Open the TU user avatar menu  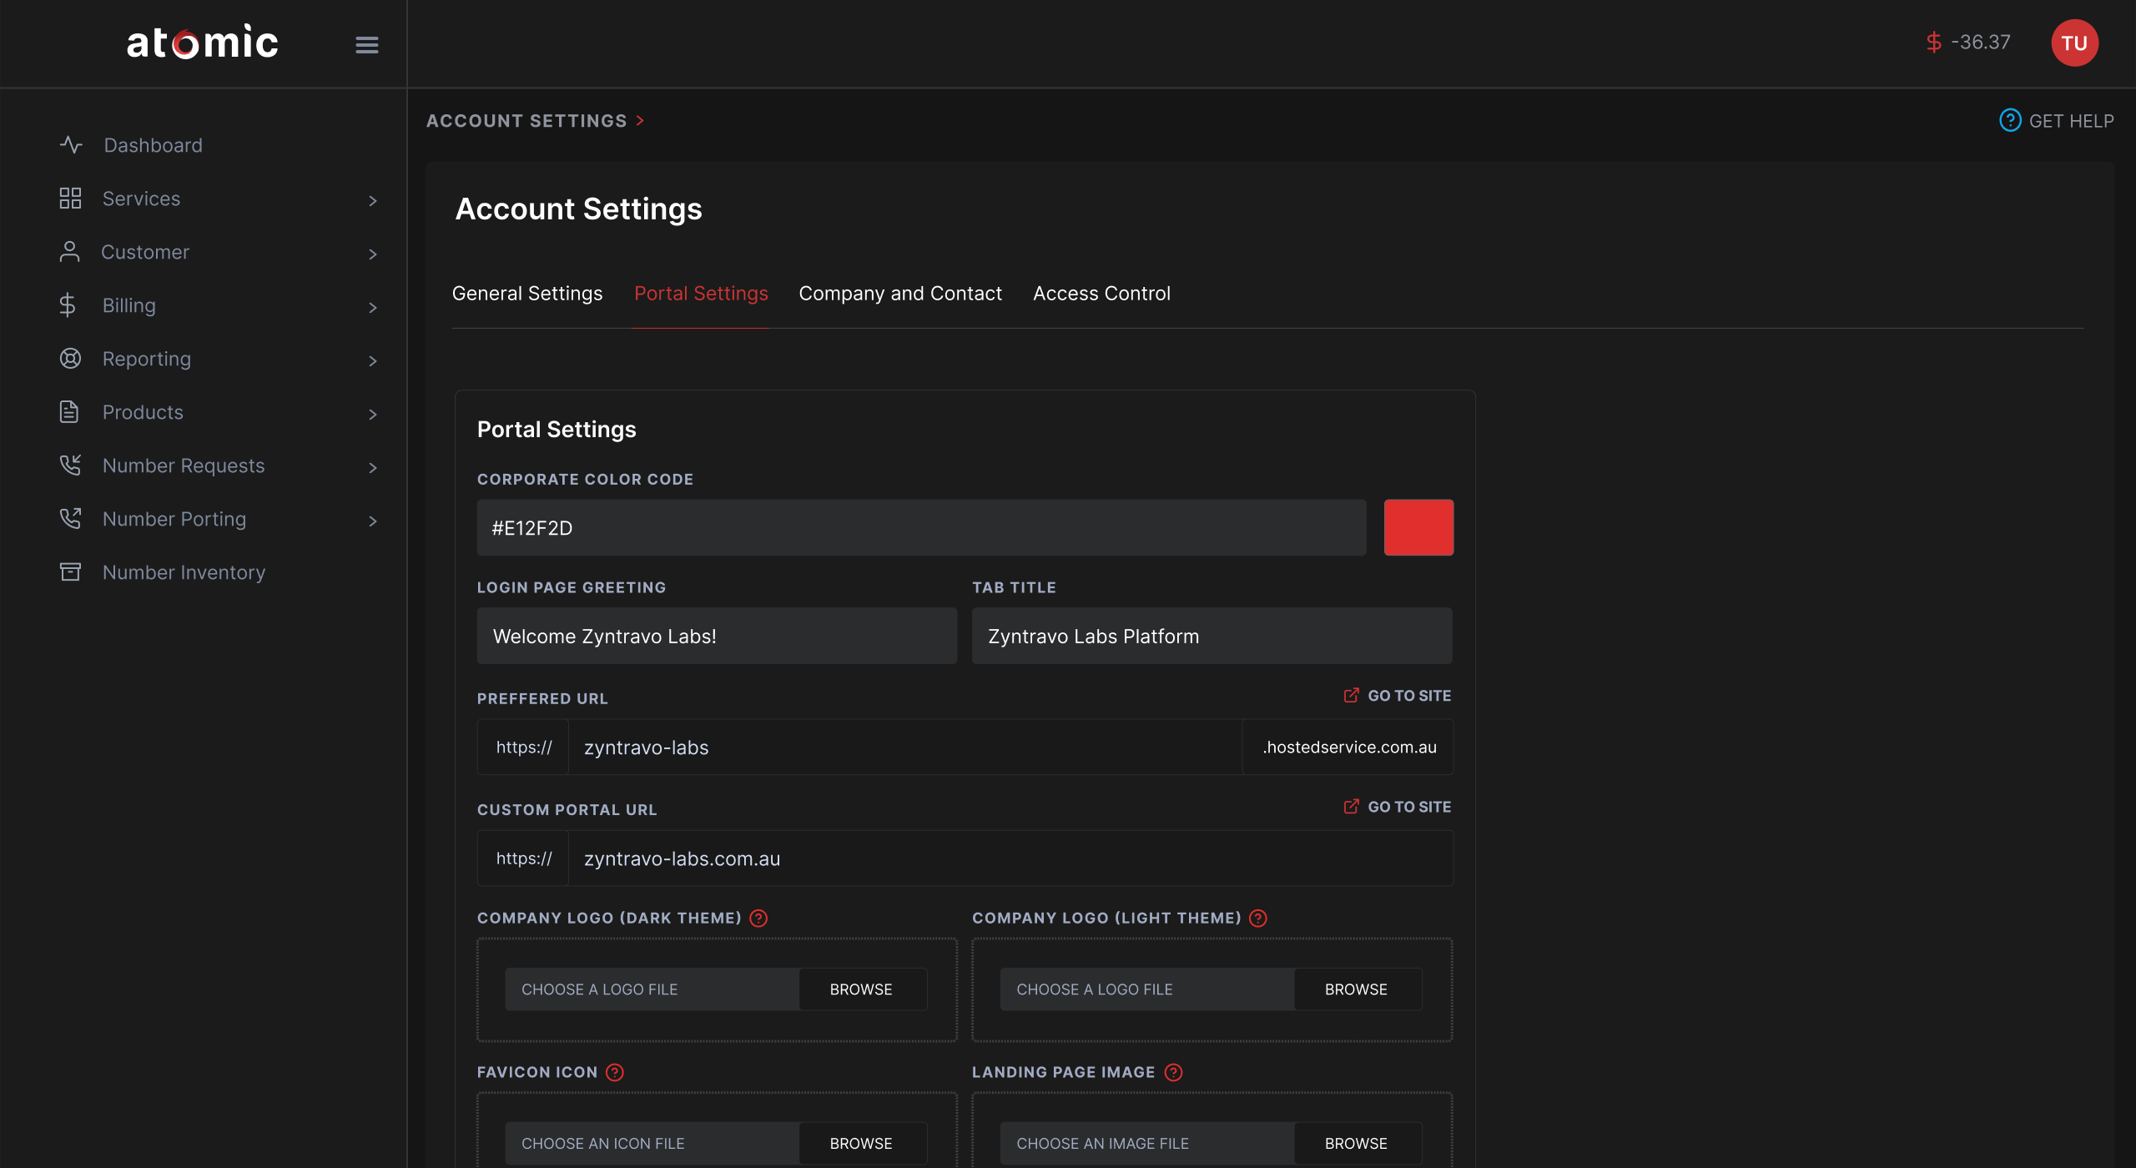point(2073,43)
